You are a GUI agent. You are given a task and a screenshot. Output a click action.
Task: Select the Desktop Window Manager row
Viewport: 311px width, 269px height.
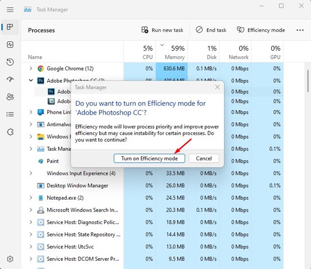click(x=152, y=186)
